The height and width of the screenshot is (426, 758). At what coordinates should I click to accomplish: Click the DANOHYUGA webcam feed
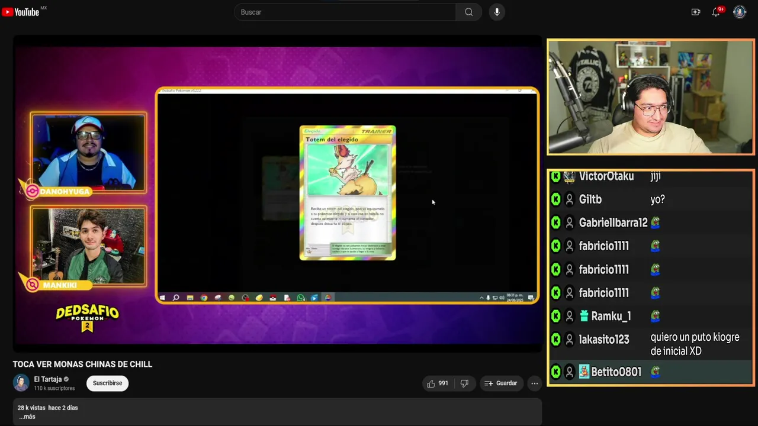point(88,151)
